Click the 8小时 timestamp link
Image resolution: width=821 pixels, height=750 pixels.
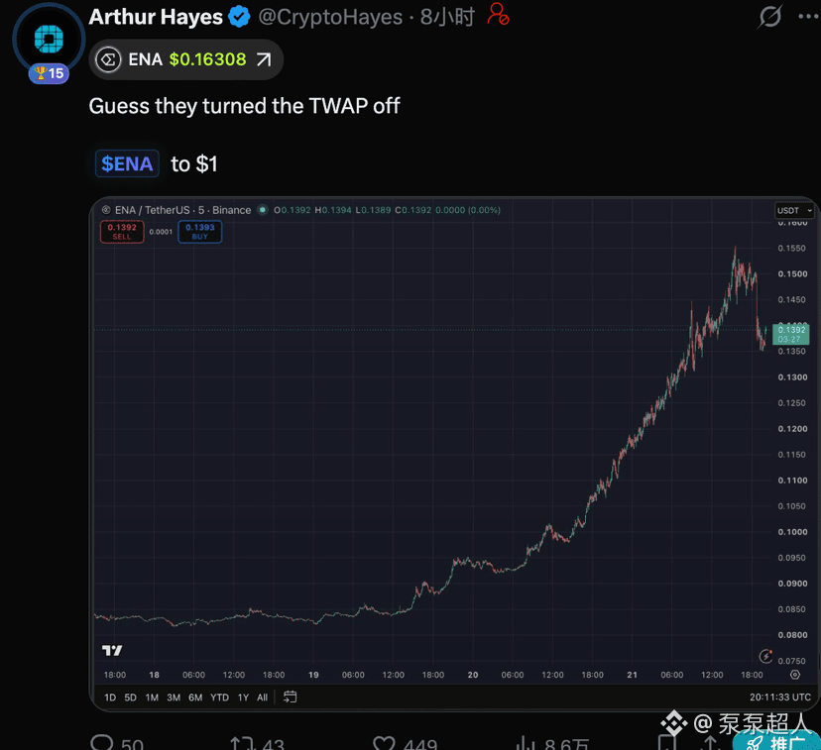446,17
